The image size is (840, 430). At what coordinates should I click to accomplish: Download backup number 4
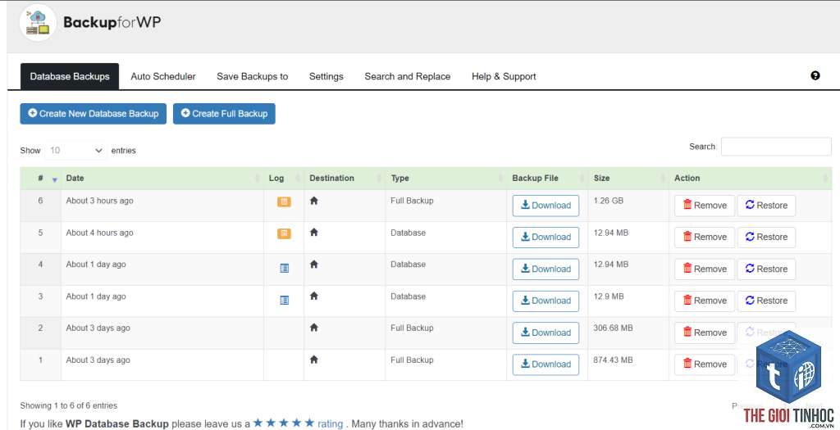(546, 269)
